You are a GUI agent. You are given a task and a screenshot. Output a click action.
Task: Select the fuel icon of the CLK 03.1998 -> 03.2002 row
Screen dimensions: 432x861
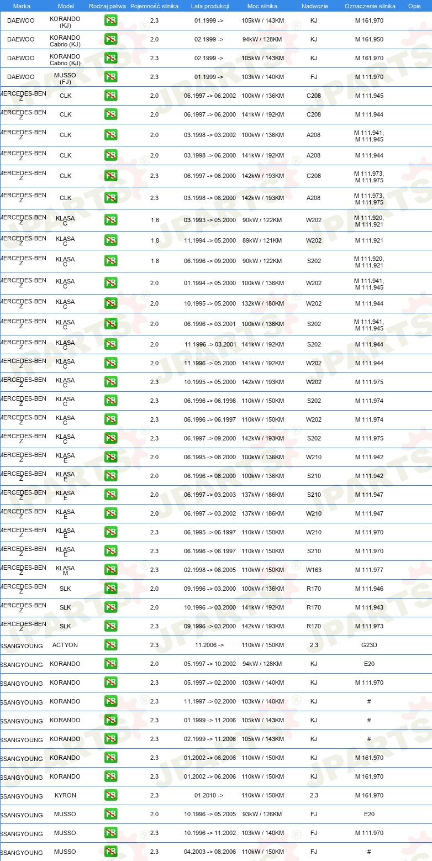111,134
